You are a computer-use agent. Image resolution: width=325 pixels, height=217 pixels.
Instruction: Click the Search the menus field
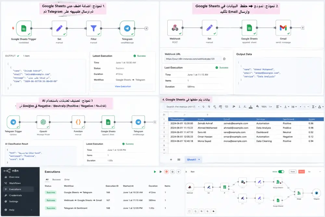coord(181,107)
